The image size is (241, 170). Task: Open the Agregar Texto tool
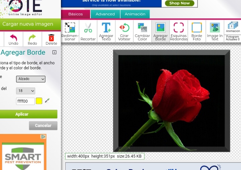pos(106,31)
